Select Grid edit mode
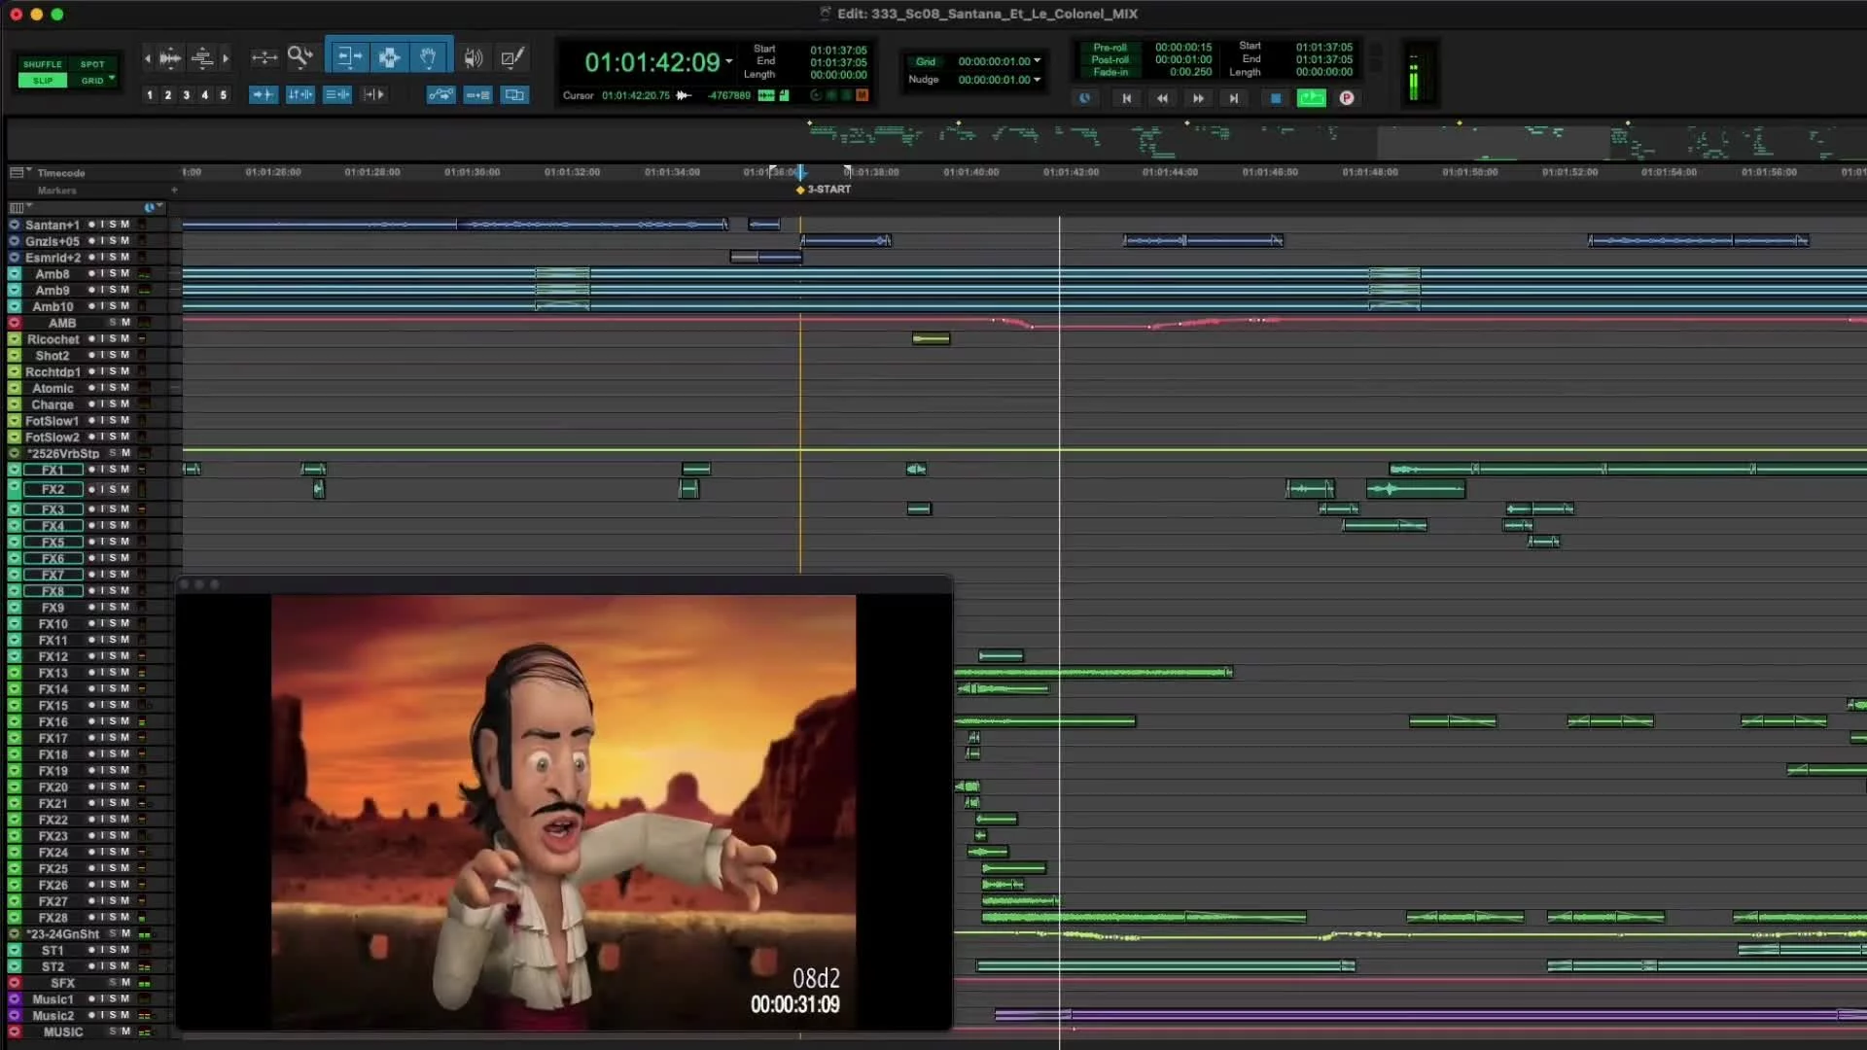 pos(91,81)
